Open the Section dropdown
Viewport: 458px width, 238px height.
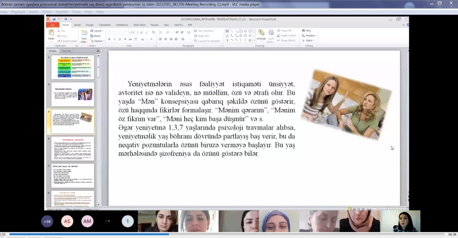(97, 41)
